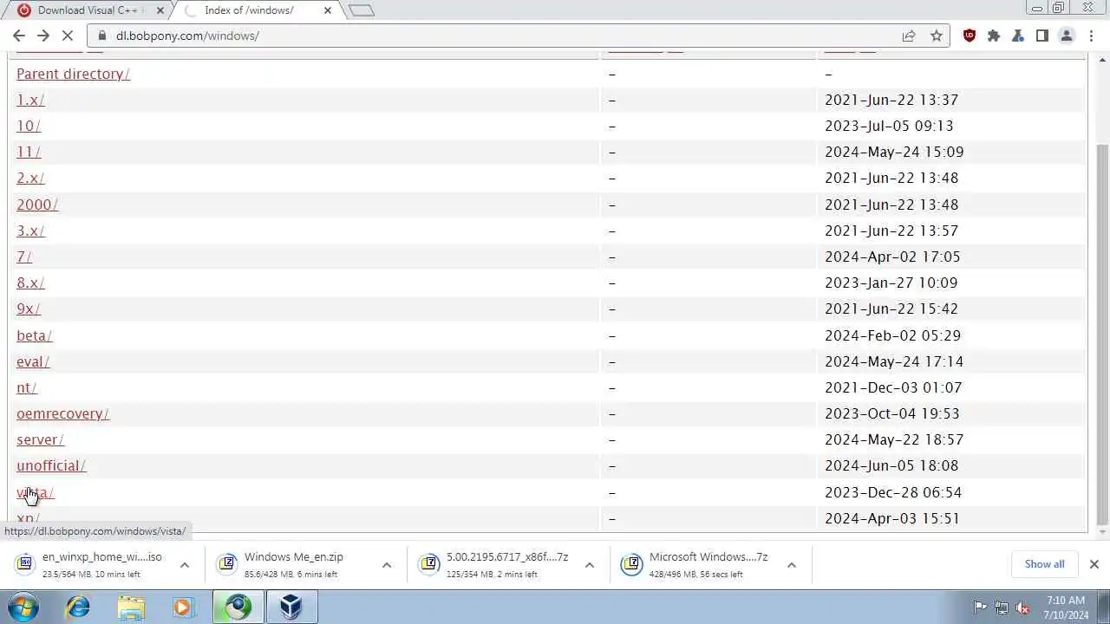Image resolution: width=1110 pixels, height=624 pixels.
Task: Bookmark this page with the star
Action: click(x=937, y=36)
